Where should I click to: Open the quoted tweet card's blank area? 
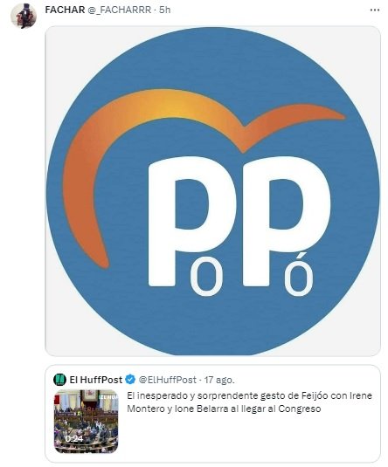247,435
